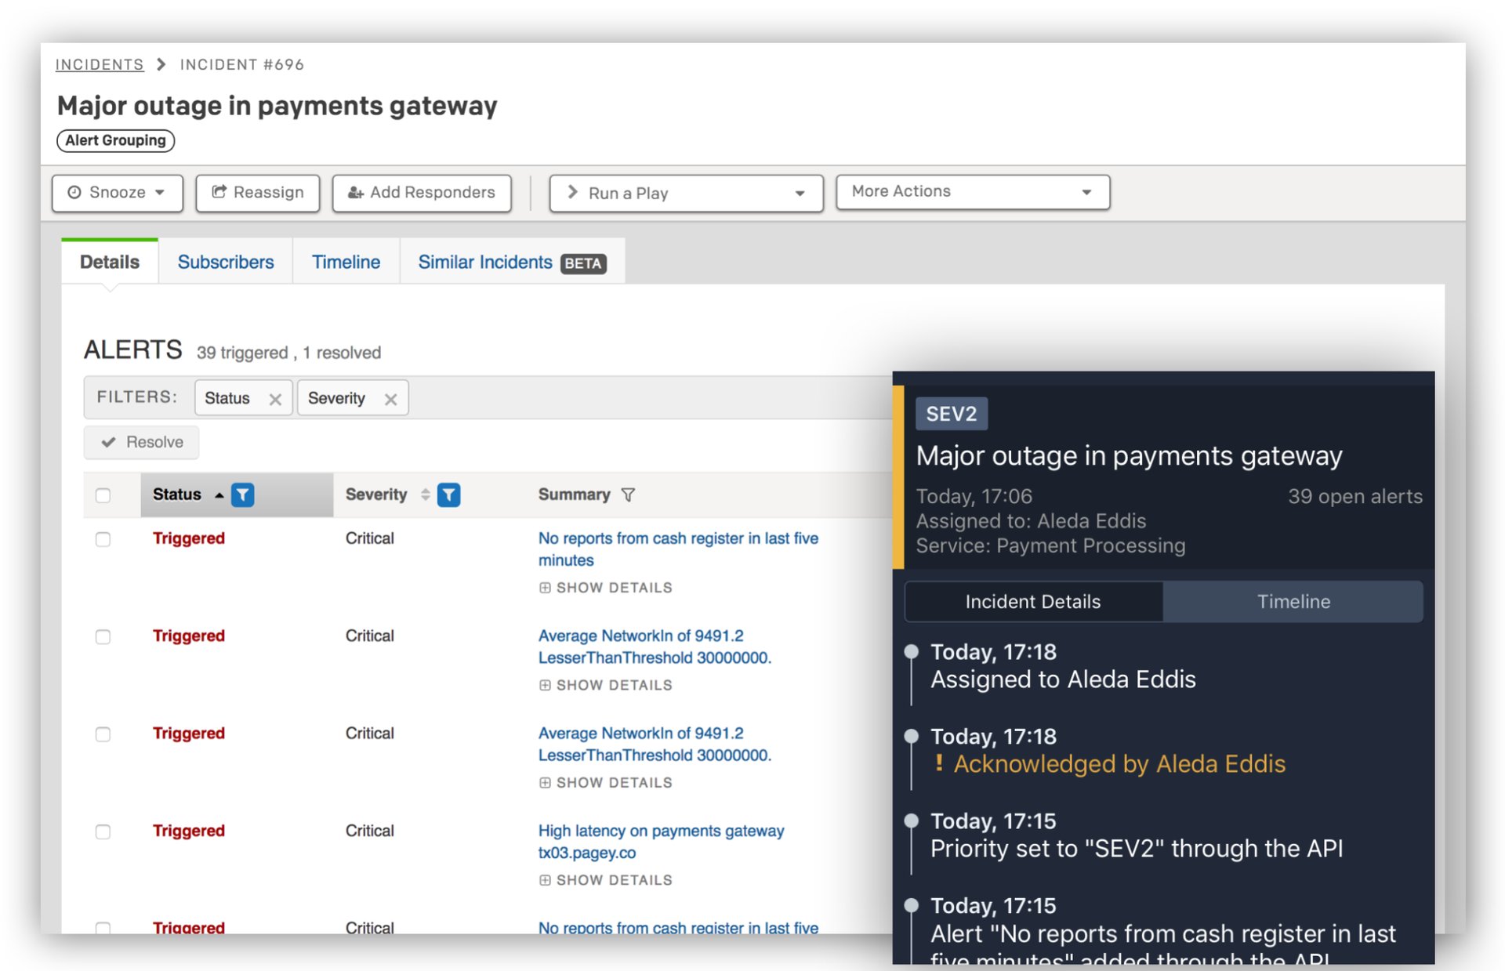The image size is (1505, 971).
Task: Click the blue Status column filter icon
Action: (243, 495)
